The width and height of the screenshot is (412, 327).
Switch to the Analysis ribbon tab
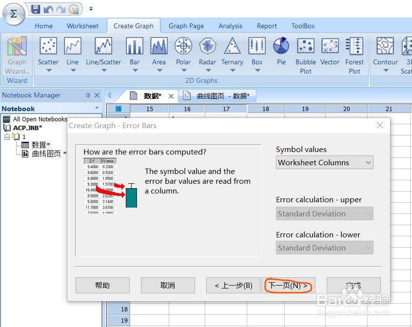231,26
